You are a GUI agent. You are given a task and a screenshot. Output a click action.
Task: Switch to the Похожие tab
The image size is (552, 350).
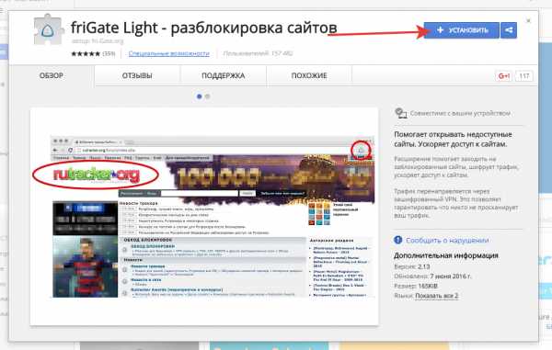point(309,75)
